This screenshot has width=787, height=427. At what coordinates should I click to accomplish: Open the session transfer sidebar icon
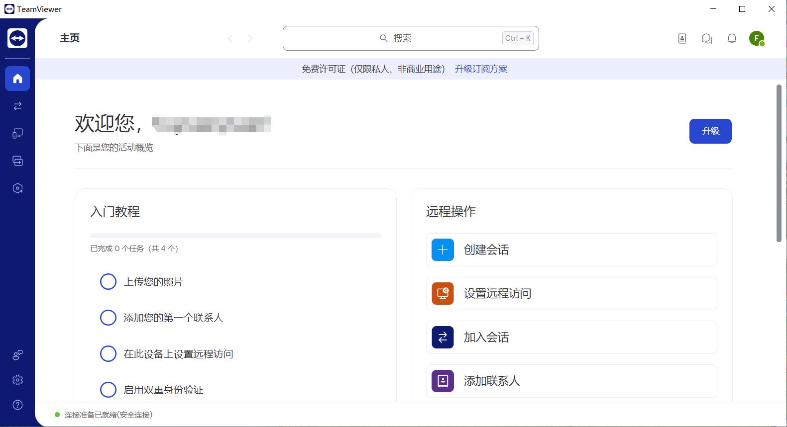point(17,161)
